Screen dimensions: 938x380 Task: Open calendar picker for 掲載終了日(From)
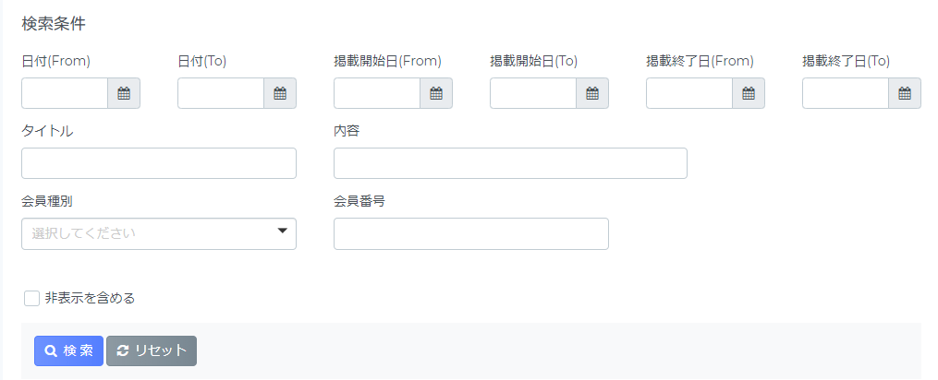click(749, 93)
